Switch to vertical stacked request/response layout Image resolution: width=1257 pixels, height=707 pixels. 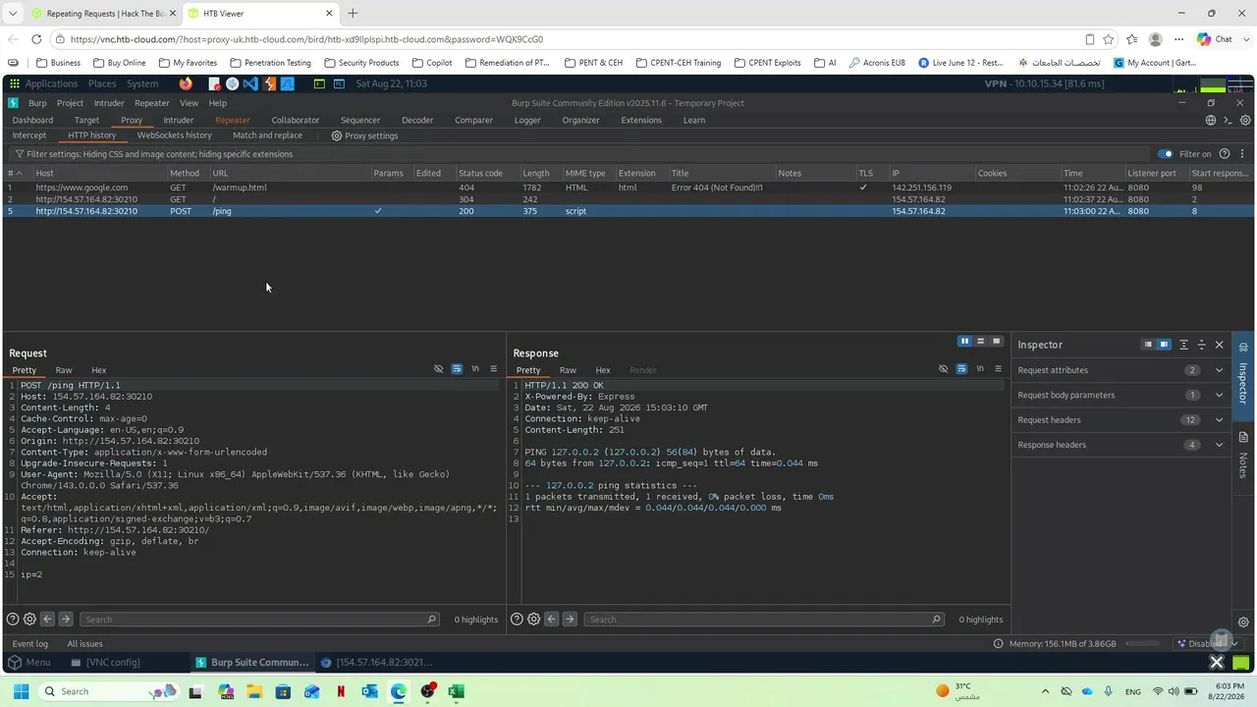click(x=980, y=341)
